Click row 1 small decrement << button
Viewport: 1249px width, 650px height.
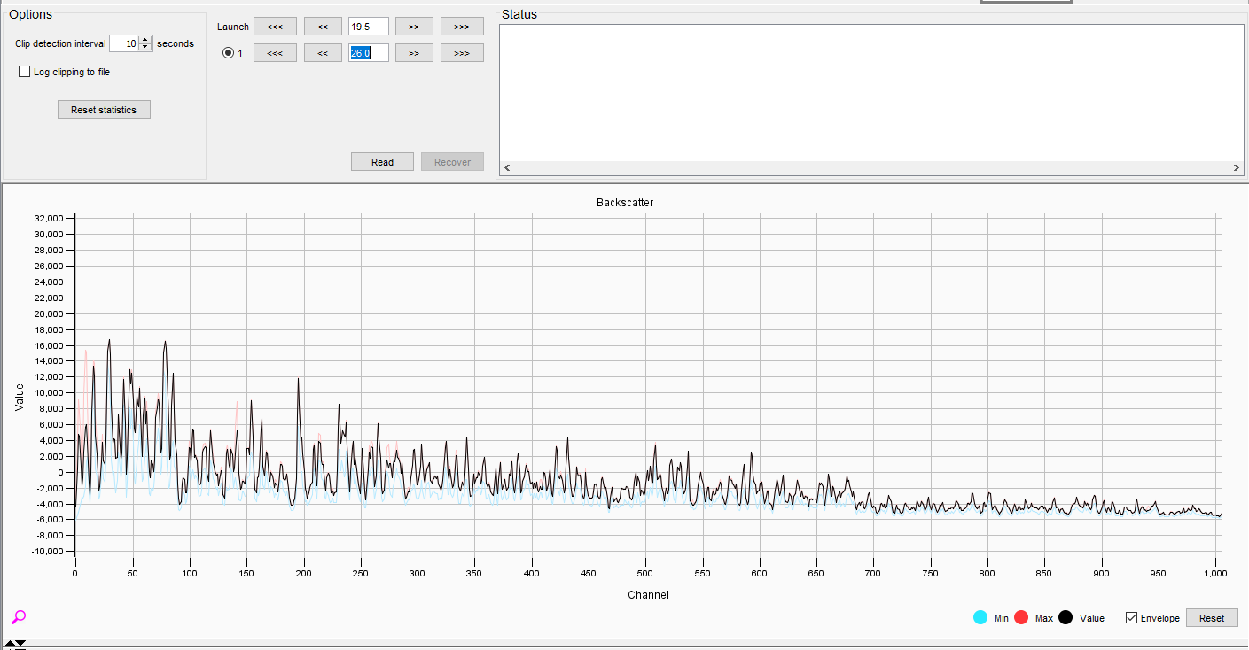coord(323,53)
